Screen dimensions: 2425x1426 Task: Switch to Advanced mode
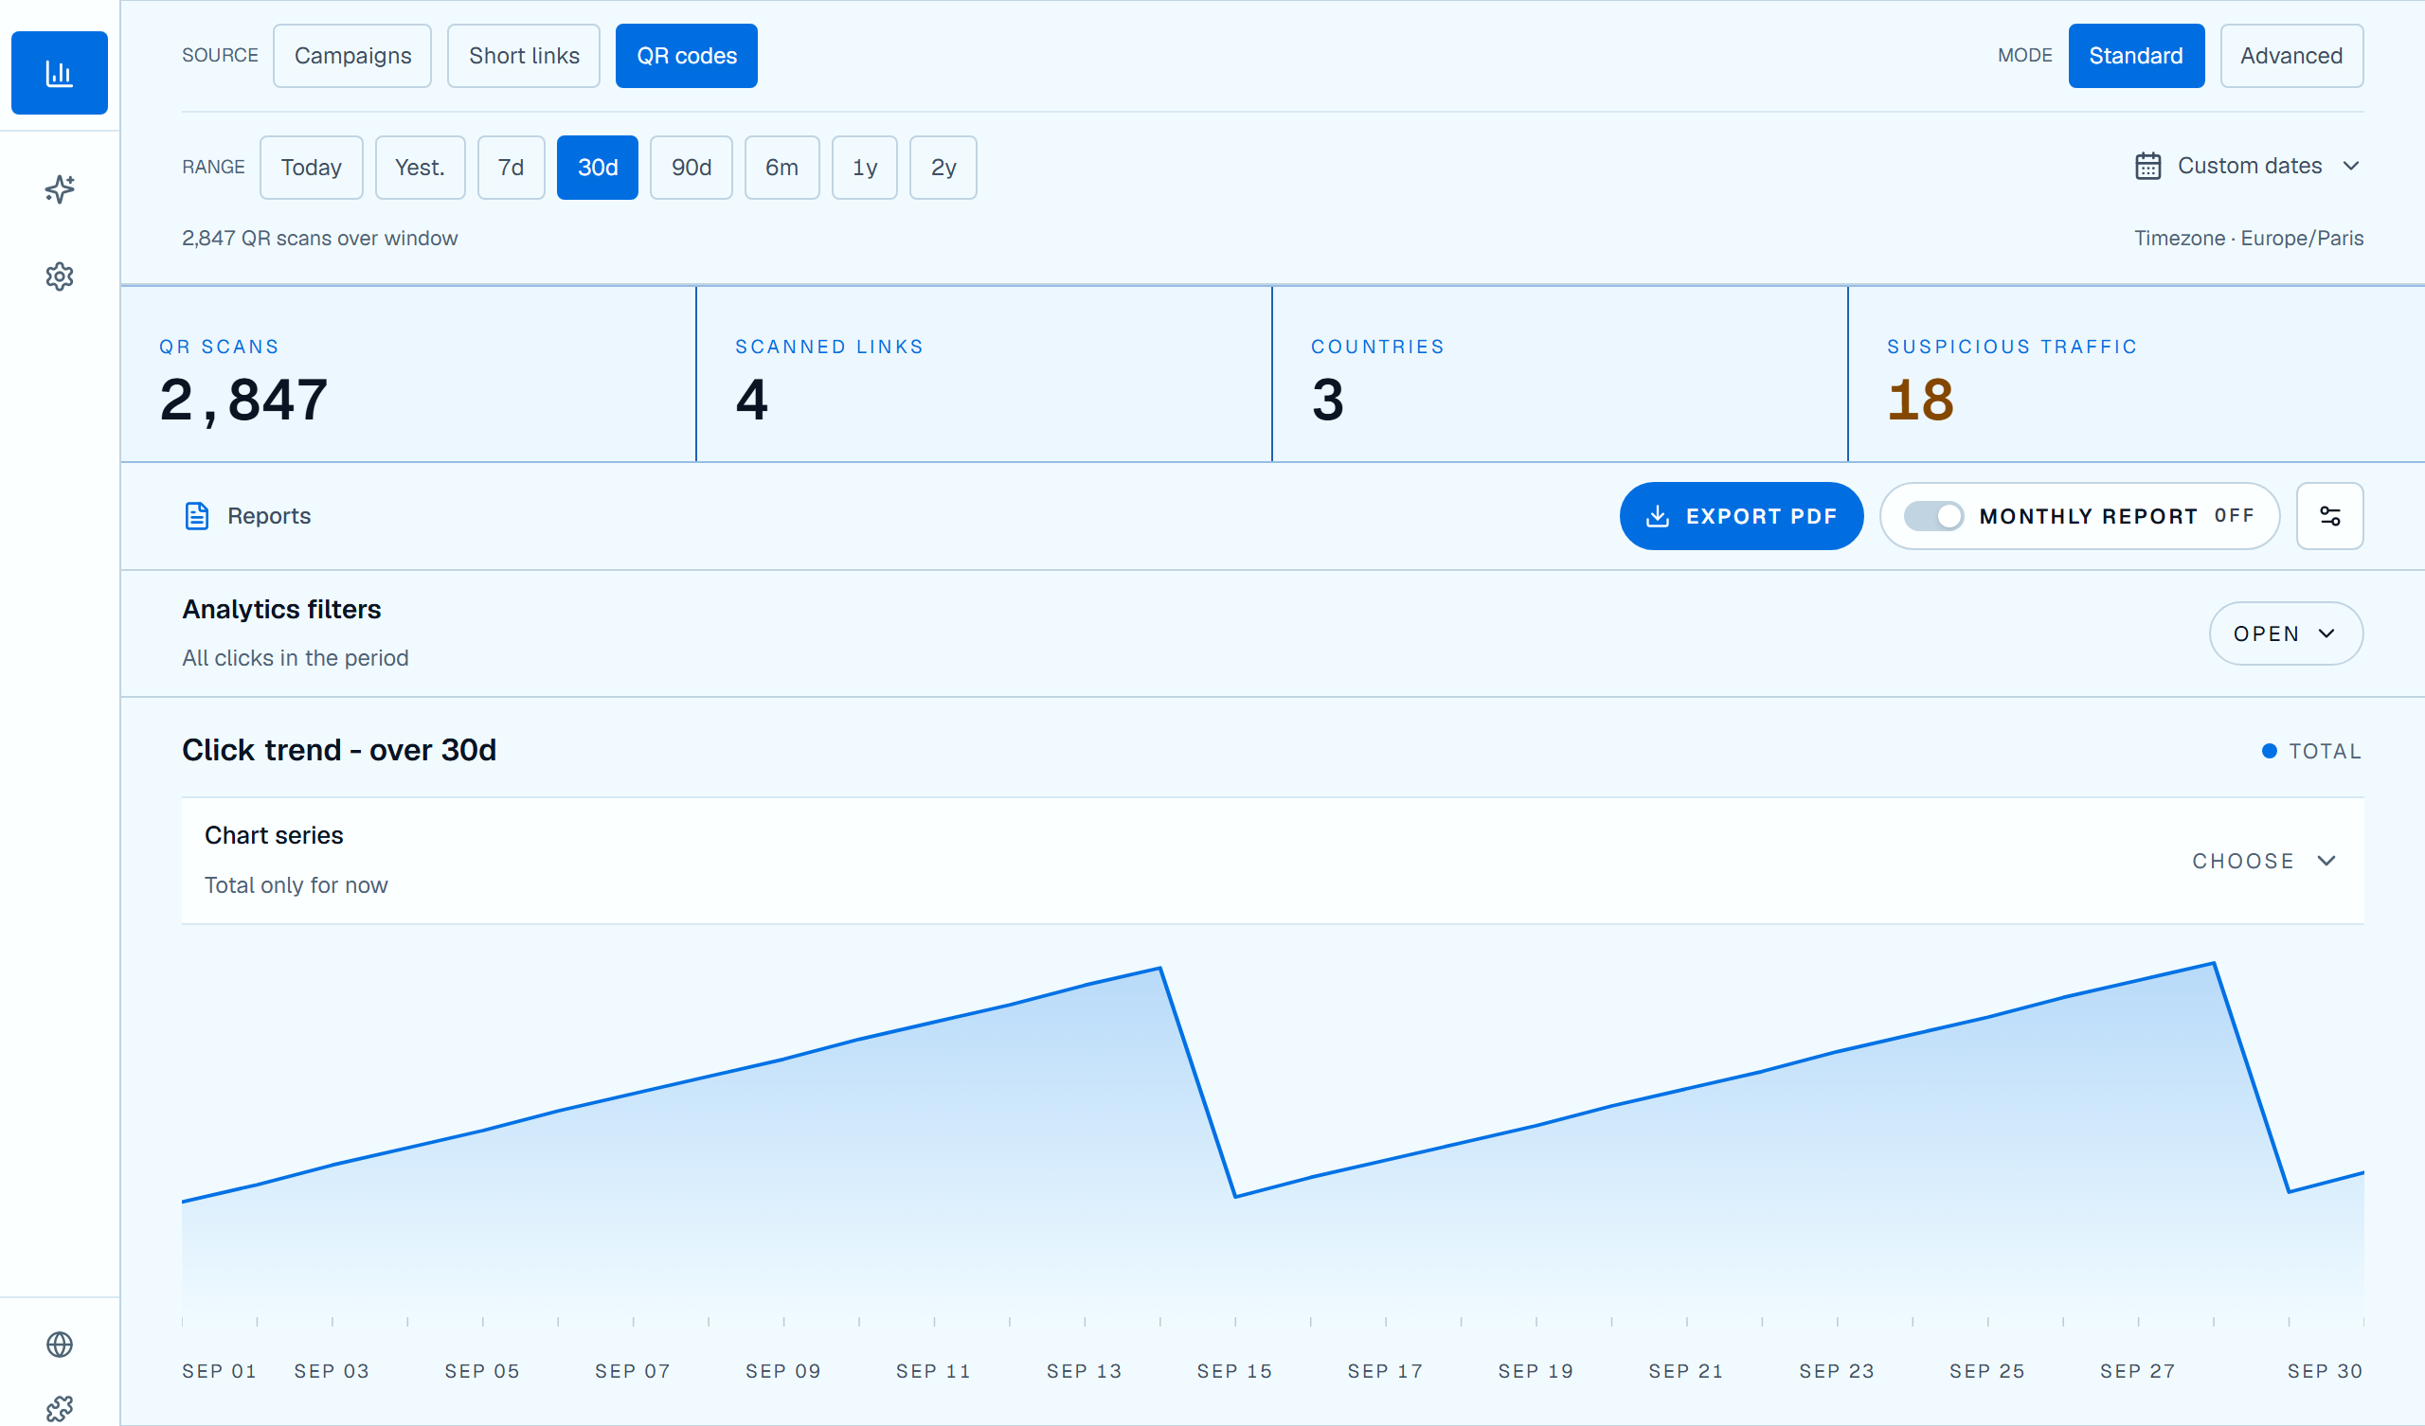[x=2291, y=56]
